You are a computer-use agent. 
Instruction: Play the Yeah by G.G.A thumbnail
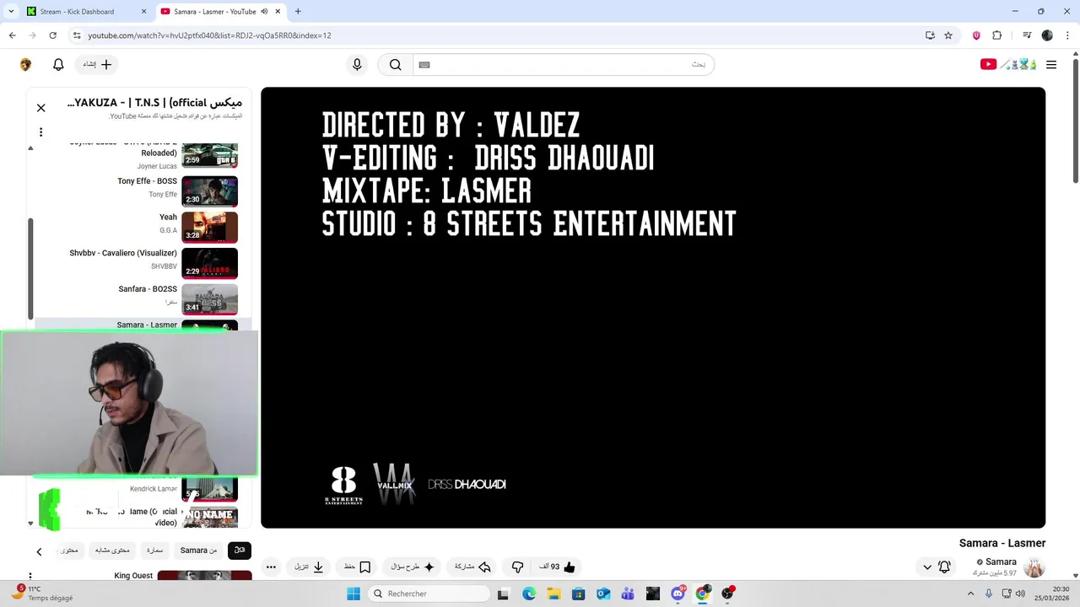click(210, 228)
